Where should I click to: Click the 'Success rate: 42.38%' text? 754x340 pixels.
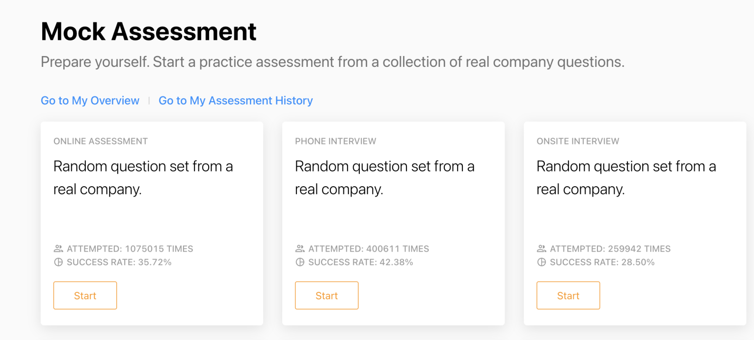coord(361,262)
